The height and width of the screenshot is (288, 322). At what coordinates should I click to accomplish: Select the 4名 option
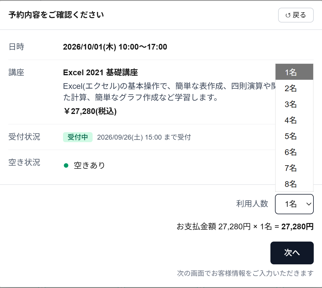coord(294,120)
